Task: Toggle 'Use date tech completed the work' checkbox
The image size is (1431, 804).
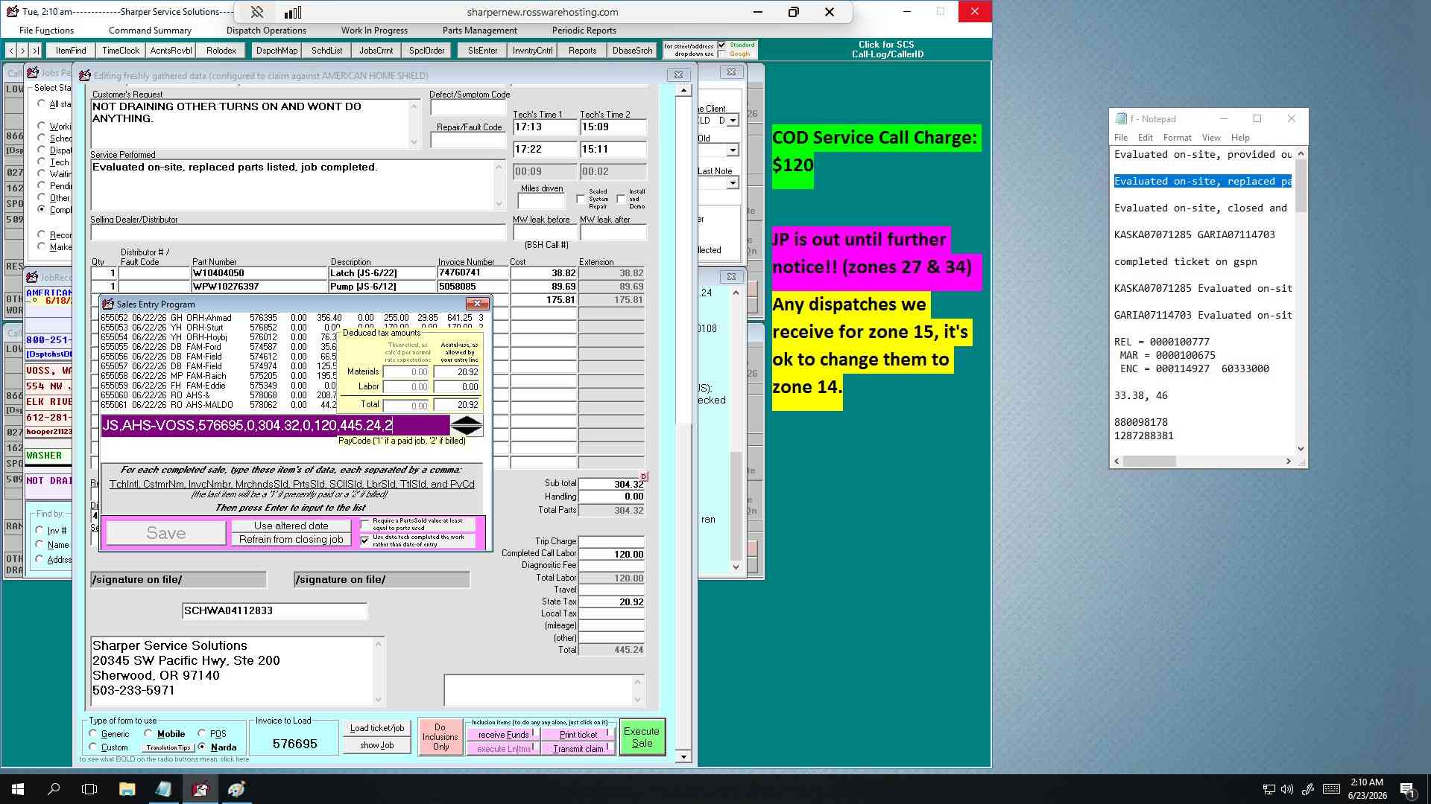Action: tap(365, 540)
